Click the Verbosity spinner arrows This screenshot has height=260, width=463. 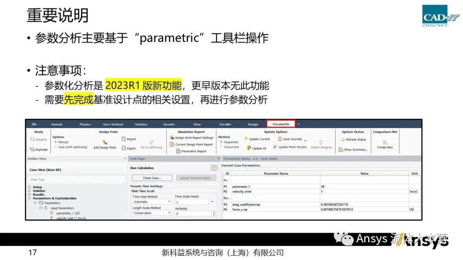coord(214,213)
